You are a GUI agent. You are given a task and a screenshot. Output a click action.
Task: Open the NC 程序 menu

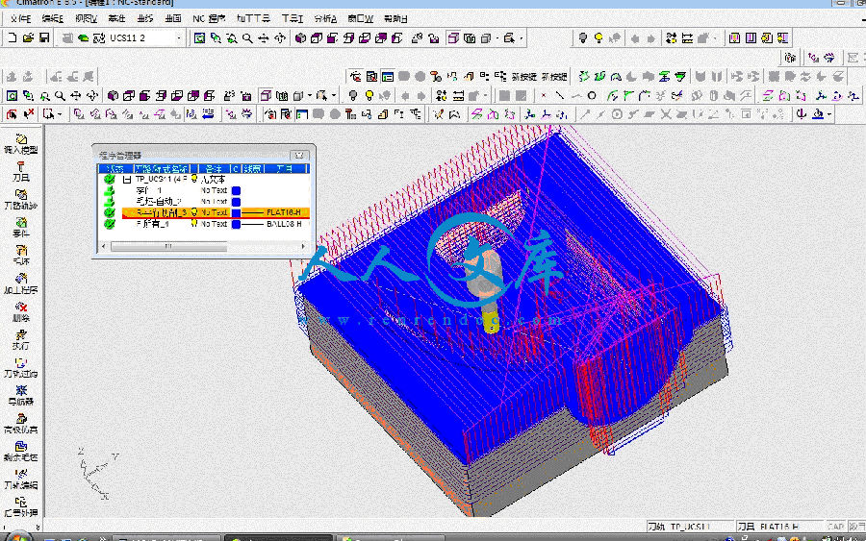(x=209, y=19)
